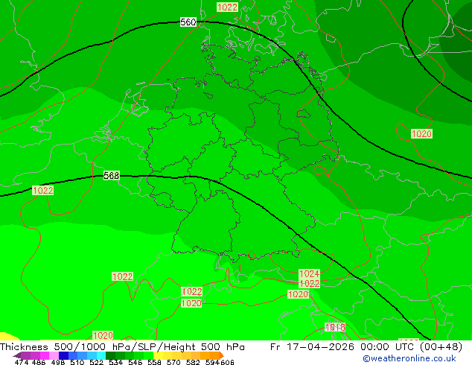Open the weatheronline.co.uk copyright link
The image size is (472, 365).
tap(409, 358)
